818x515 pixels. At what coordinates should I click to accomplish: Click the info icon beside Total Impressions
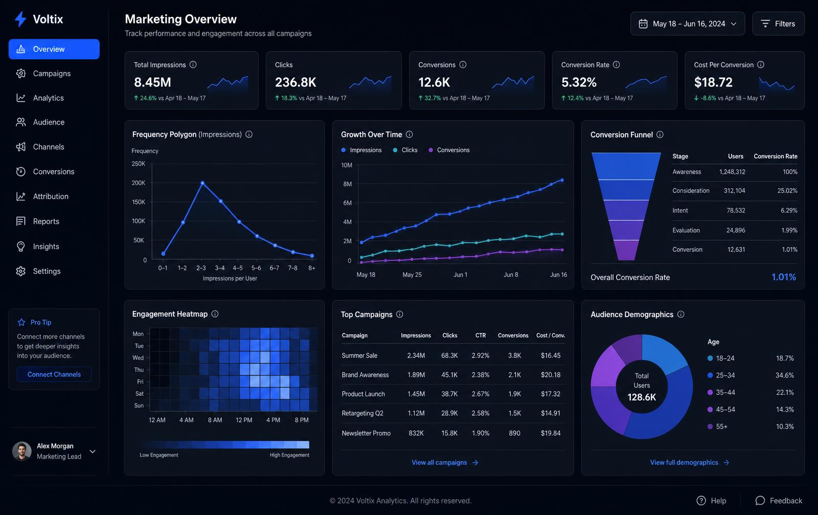pos(193,65)
